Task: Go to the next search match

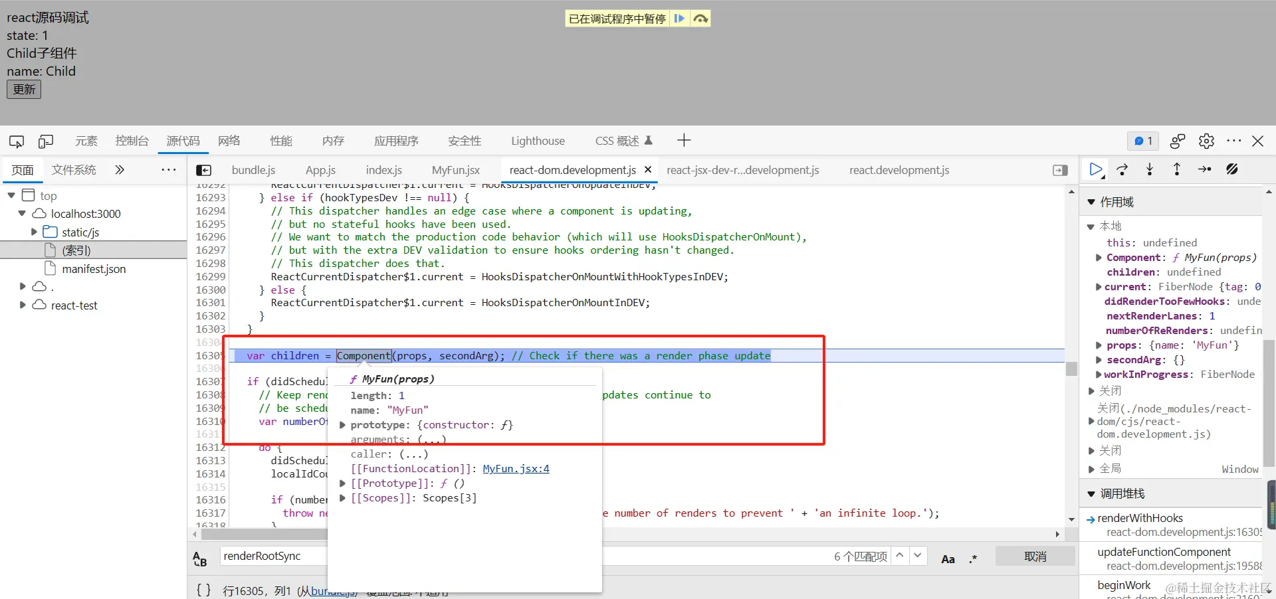Action: (918, 555)
